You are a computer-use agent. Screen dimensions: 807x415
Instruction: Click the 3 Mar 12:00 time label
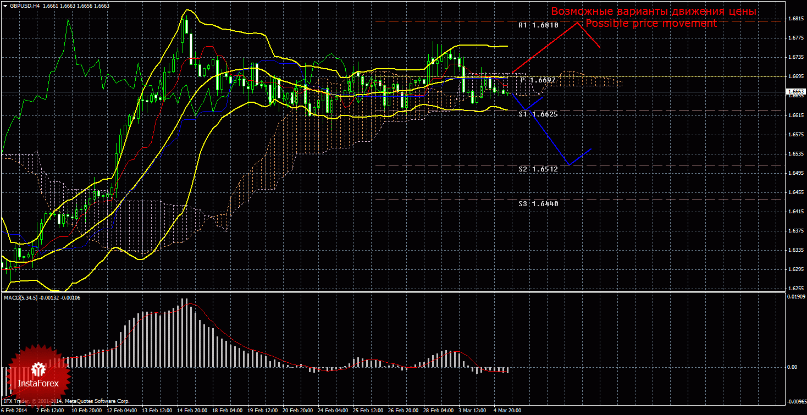point(473,410)
